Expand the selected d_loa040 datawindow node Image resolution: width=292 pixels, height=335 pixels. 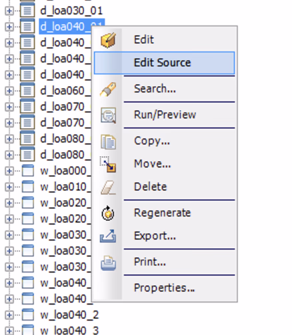[9, 27]
